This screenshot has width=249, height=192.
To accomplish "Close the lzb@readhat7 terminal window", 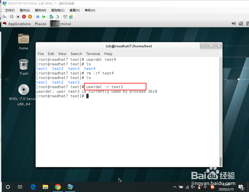I will 219,46.
